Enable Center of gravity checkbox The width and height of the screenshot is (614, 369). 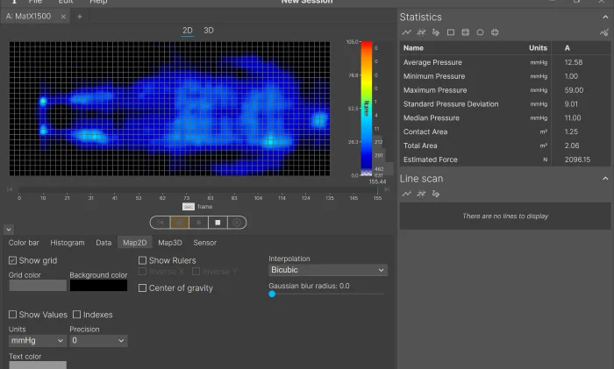(143, 288)
